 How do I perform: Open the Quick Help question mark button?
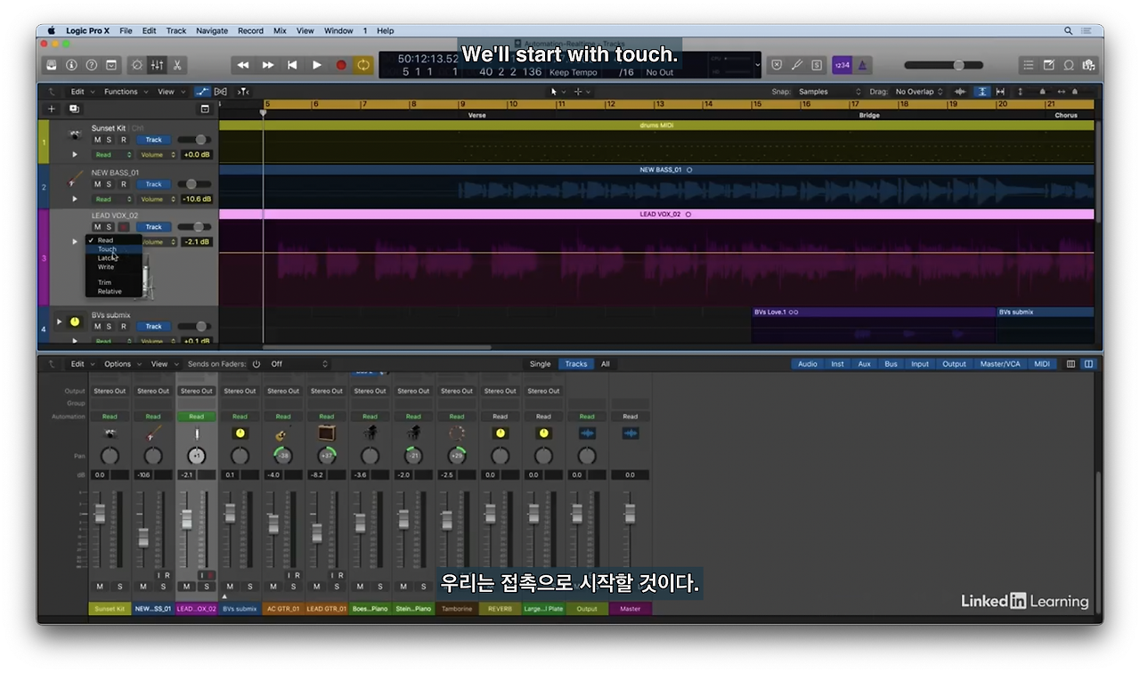[x=91, y=65]
